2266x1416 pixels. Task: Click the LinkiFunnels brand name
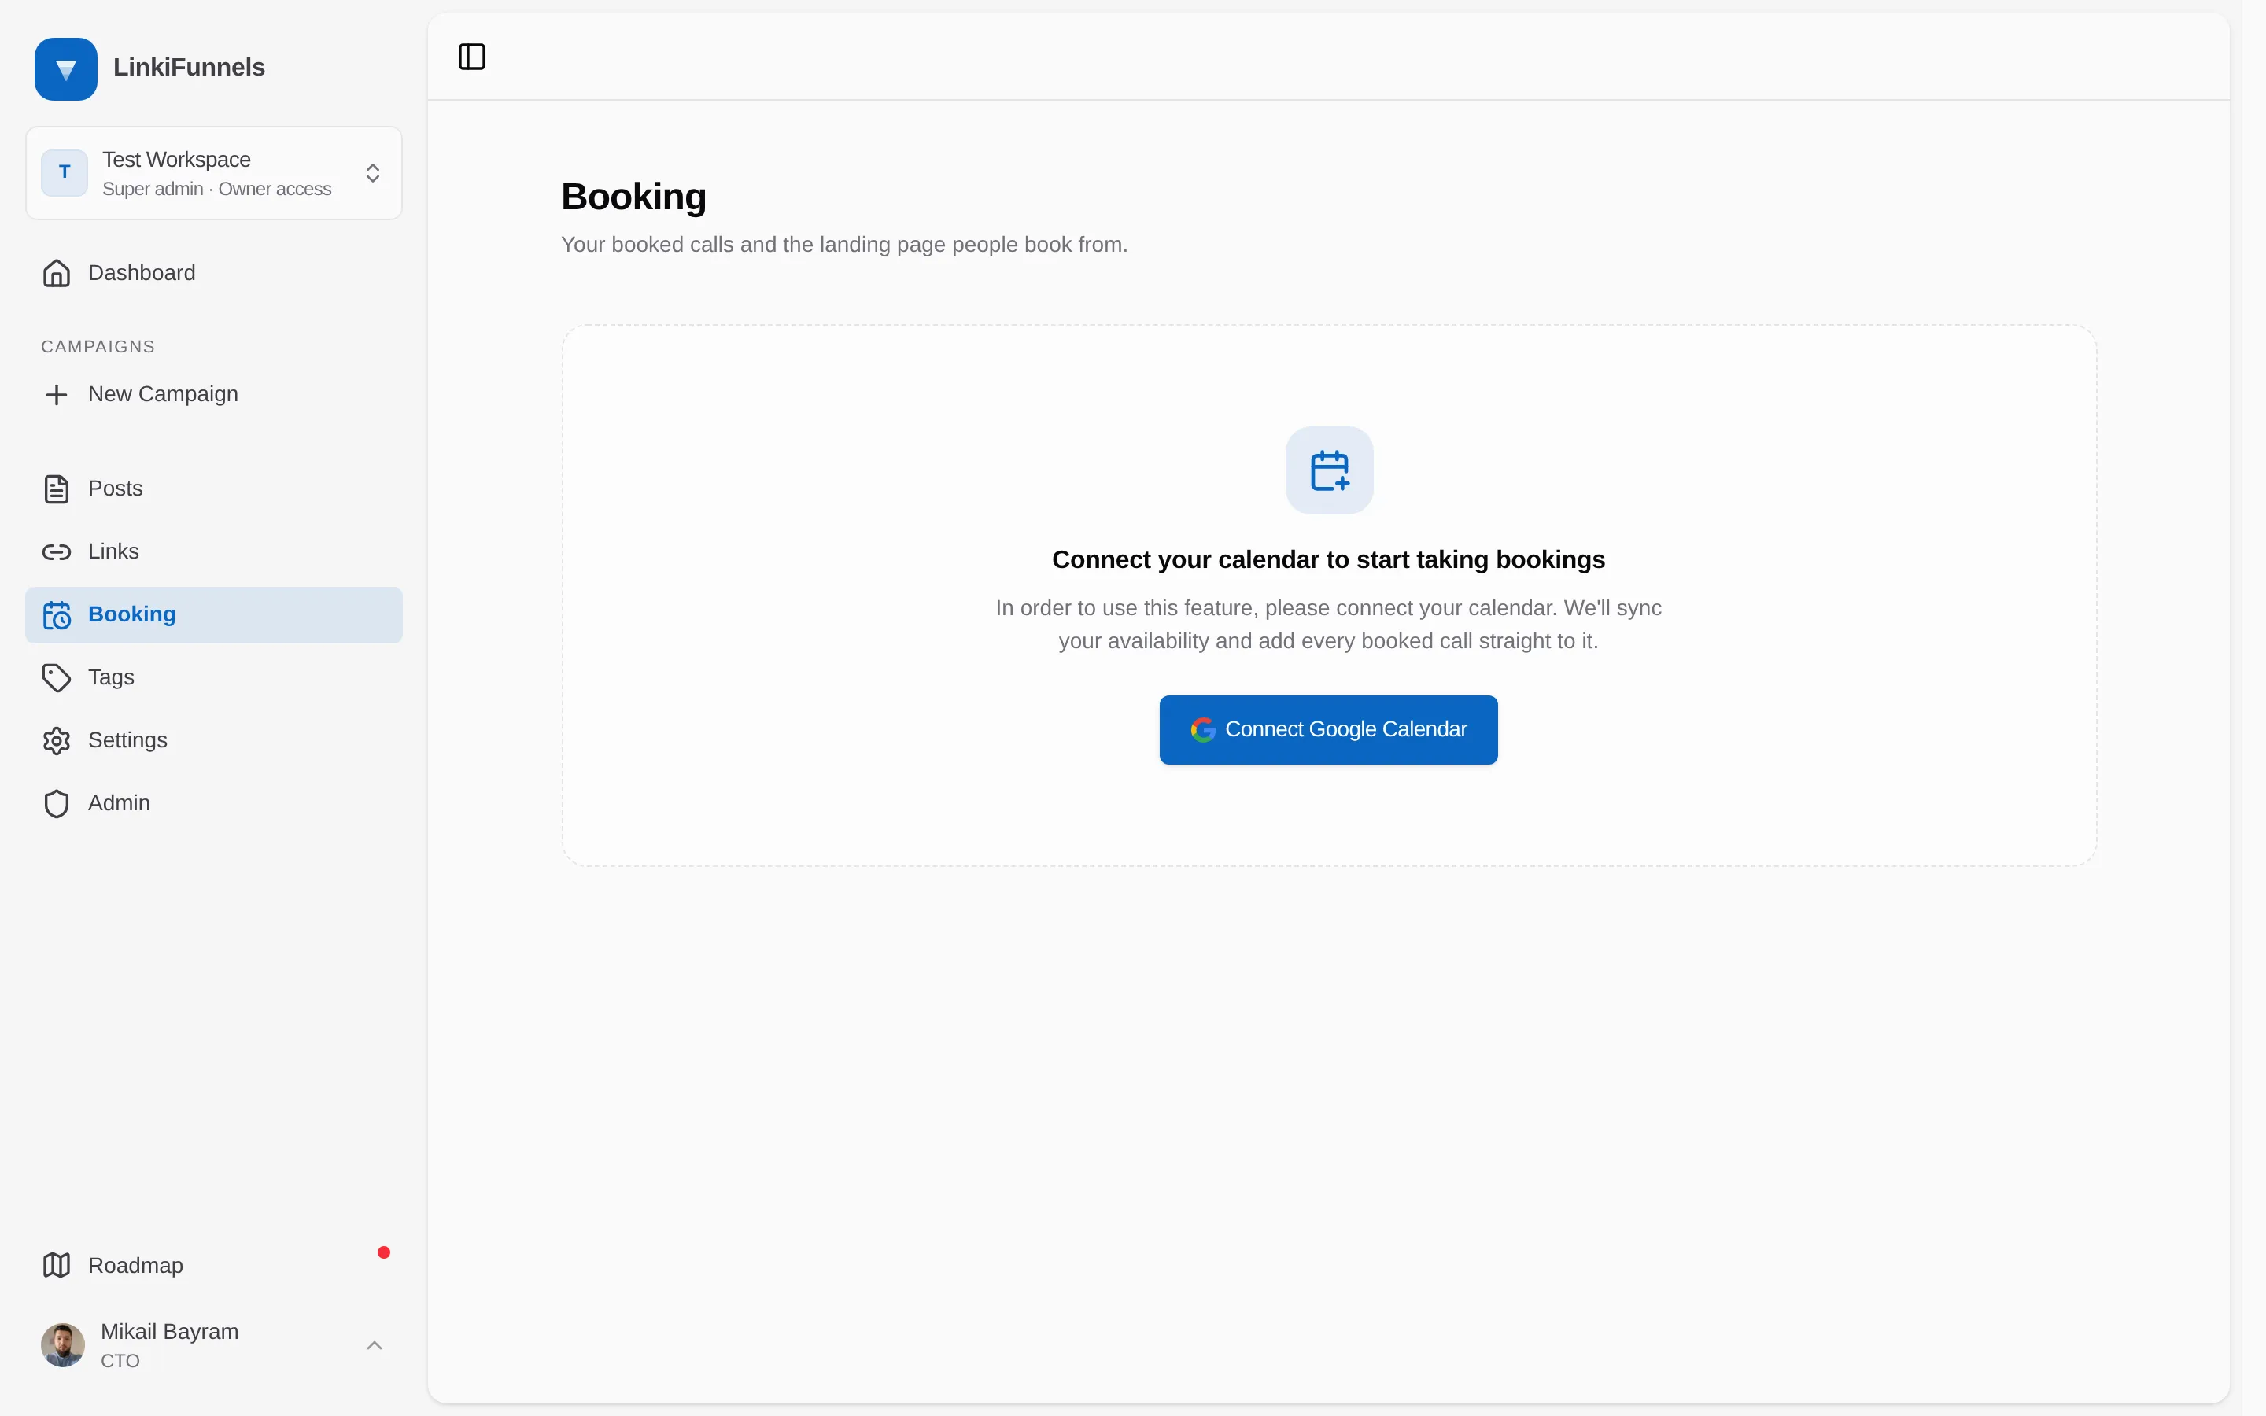coord(189,68)
